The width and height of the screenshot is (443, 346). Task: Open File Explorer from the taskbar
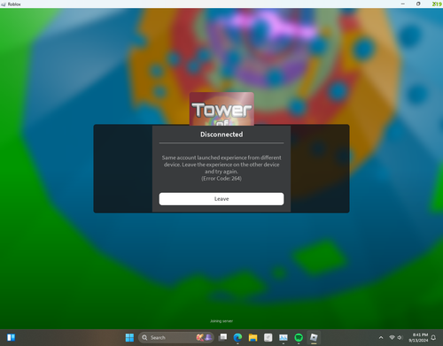click(253, 337)
